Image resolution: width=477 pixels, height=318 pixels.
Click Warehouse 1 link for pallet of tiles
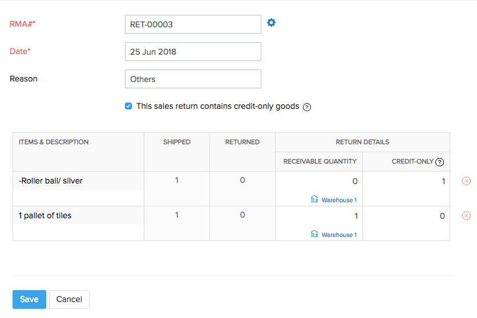point(339,235)
